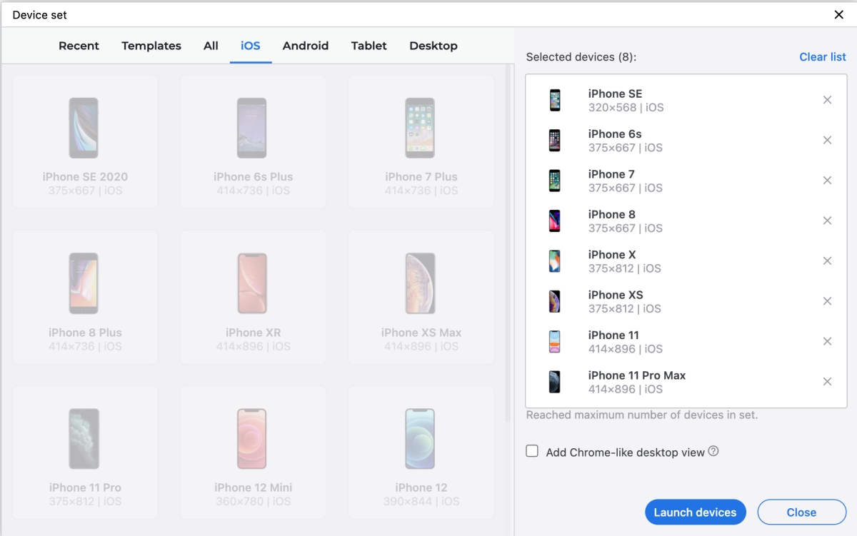Click the iPhone XS device icon

555,301
